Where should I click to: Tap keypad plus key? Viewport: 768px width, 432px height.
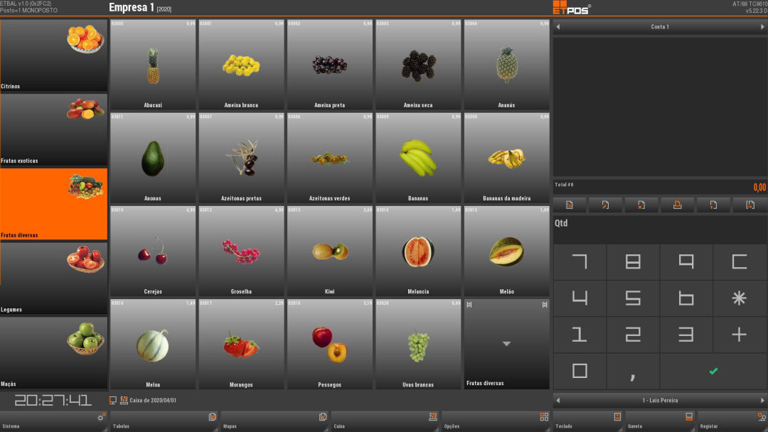pyautogui.click(x=740, y=335)
